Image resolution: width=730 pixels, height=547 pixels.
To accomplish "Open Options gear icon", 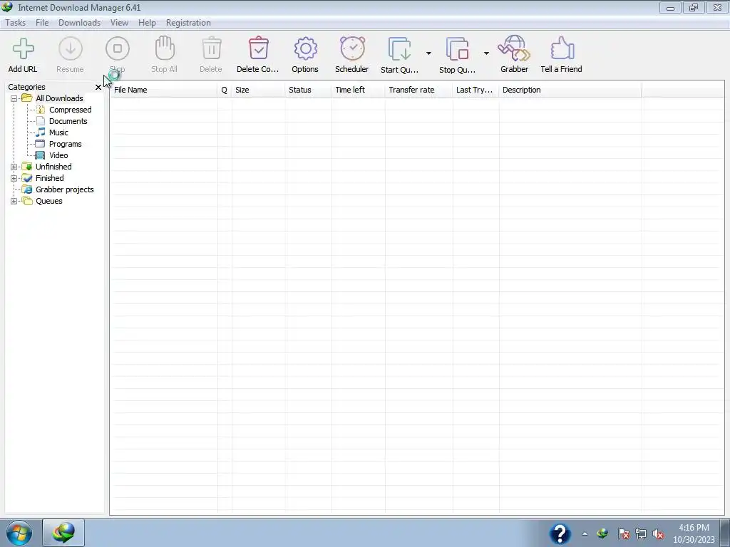I will click(305, 49).
